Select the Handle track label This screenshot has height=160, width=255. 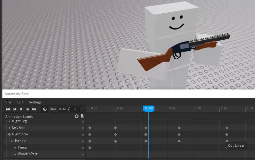20,141
